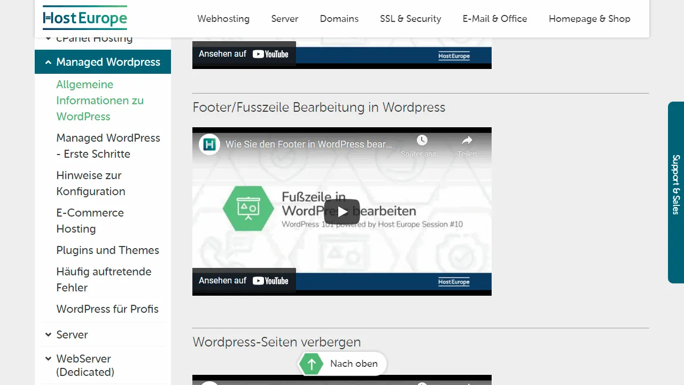Expand the Server sidebar section chevron
The height and width of the screenshot is (385, 684).
click(49, 335)
